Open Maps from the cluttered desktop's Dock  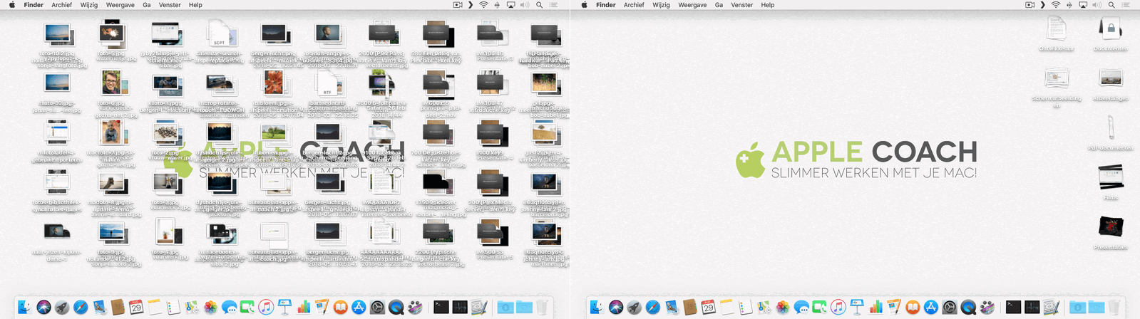[x=192, y=308]
